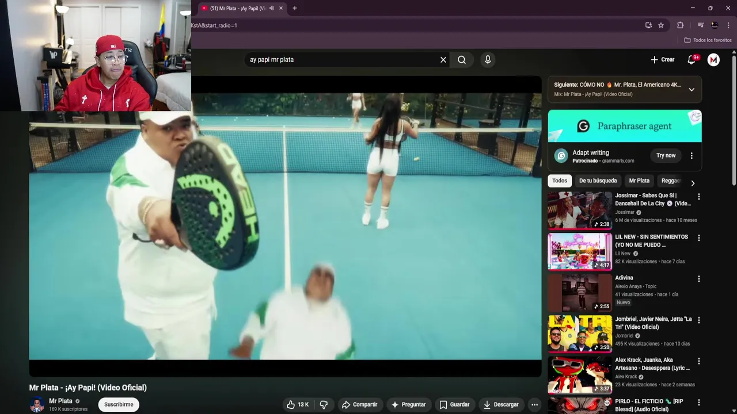Click the page vertical scrollbar
Screen dimensions: 737x414
734,121
